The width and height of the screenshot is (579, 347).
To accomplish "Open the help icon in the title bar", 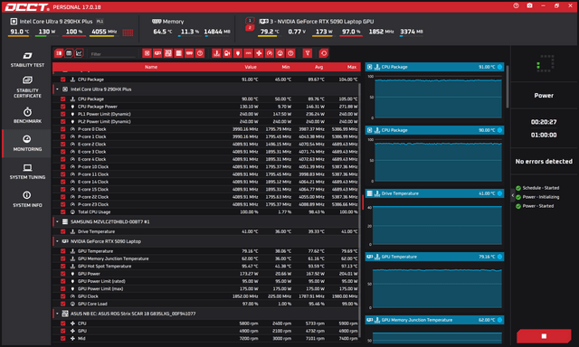I will point(517,6).
